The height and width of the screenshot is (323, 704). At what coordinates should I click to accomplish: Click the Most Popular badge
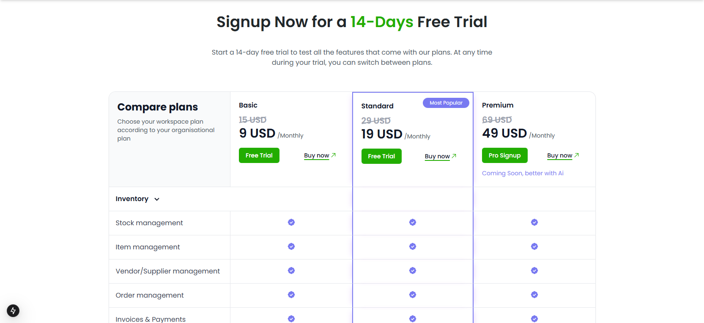(446, 103)
